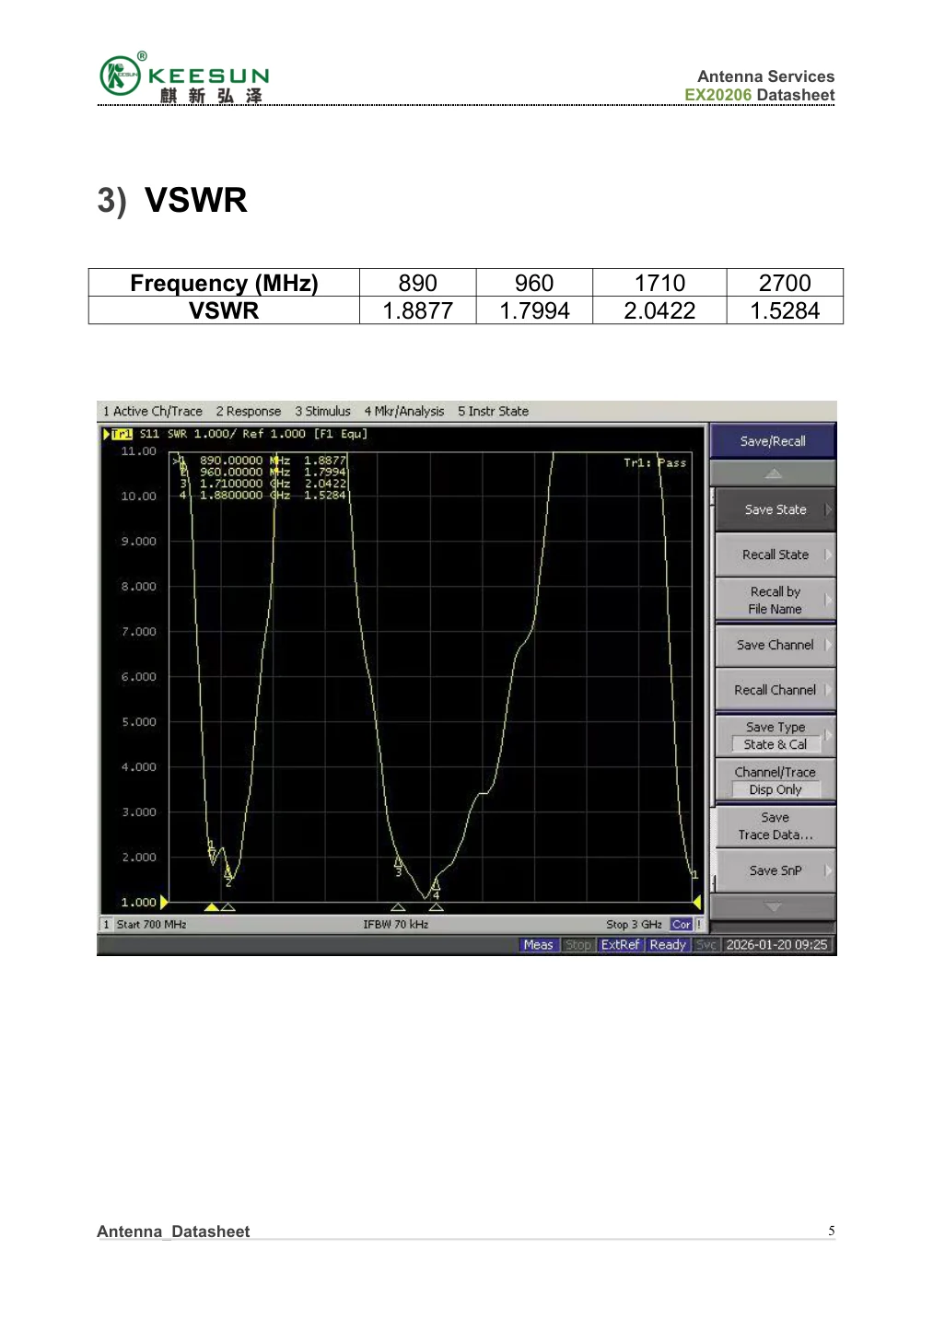The width and height of the screenshot is (933, 1319).
Task: Click the Save Channel softkey
Action: [775, 645]
